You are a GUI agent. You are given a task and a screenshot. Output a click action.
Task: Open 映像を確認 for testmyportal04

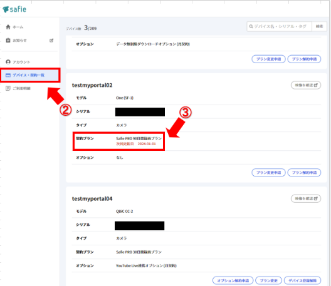pyautogui.click(x=306, y=198)
